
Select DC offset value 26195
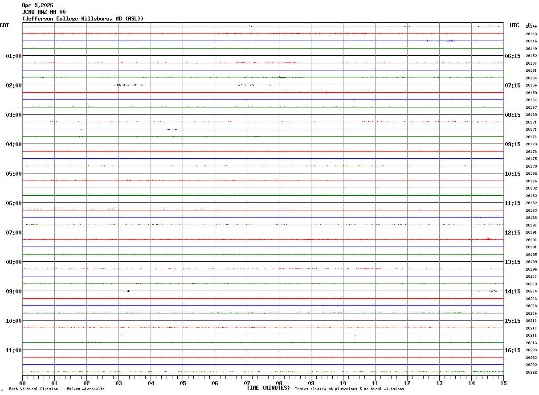(x=531, y=255)
